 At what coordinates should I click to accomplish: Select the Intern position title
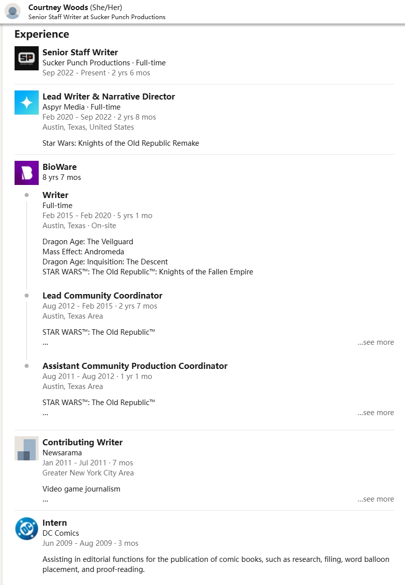point(55,523)
